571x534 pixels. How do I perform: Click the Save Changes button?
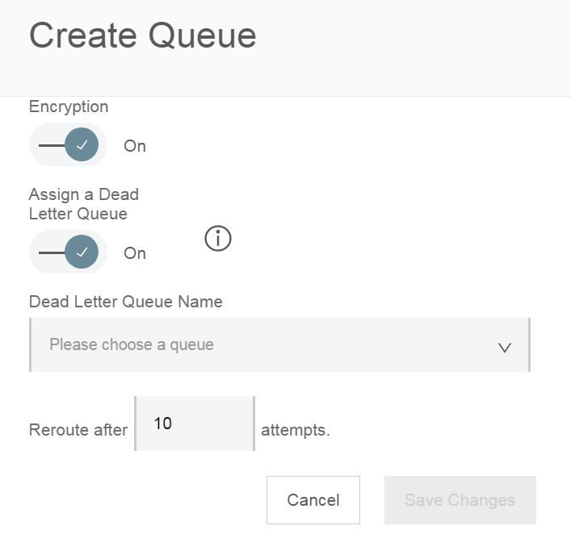[460, 500]
